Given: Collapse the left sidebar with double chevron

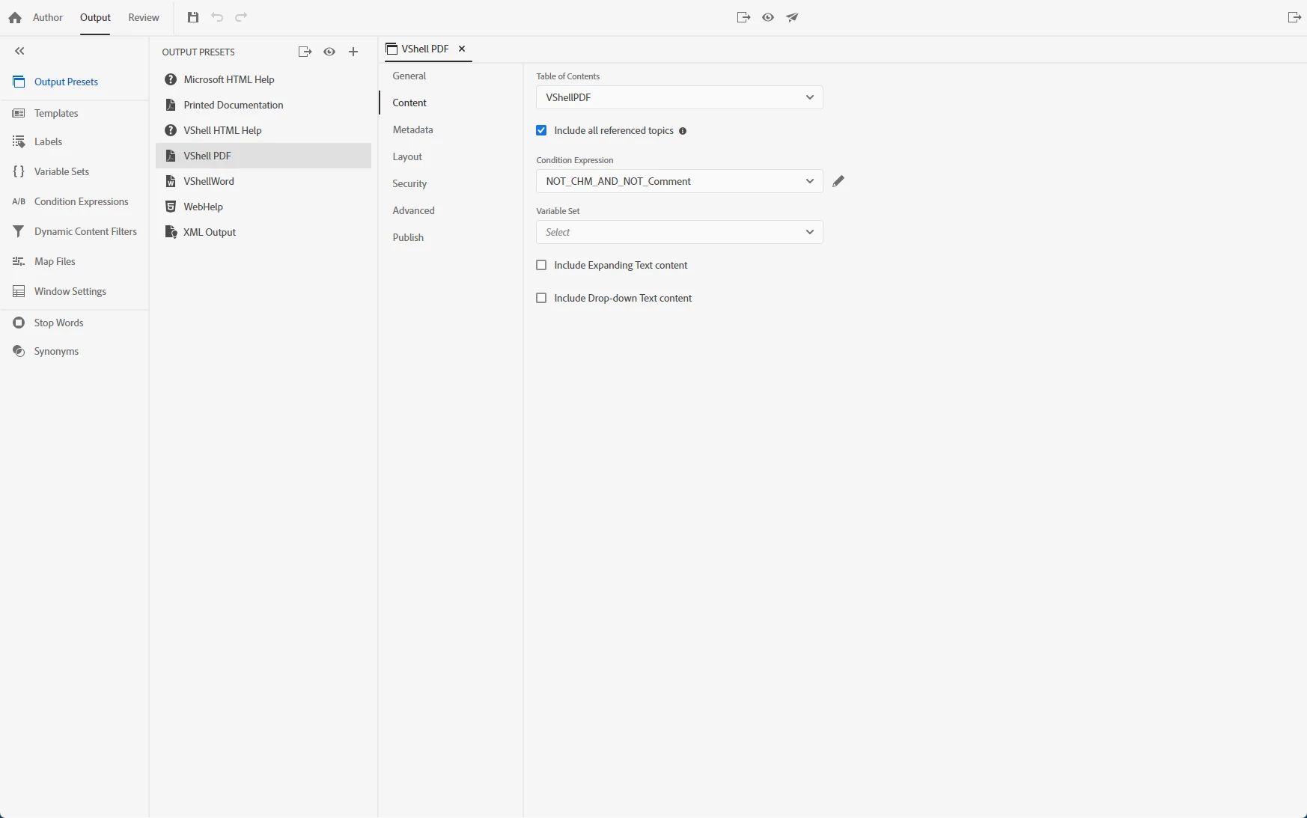Looking at the screenshot, I should (19, 51).
